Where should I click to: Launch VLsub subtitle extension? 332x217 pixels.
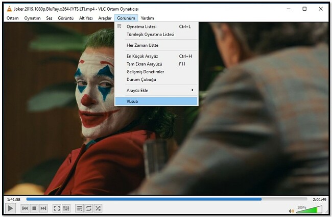tap(156, 101)
